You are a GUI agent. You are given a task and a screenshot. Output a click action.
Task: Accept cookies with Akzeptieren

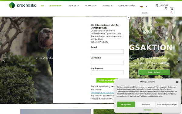126,105
